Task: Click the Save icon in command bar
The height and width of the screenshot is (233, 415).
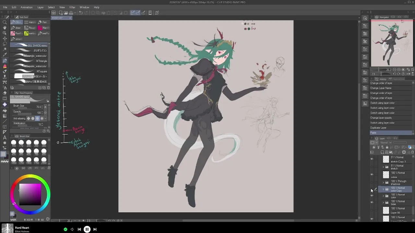Action: point(71,13)
